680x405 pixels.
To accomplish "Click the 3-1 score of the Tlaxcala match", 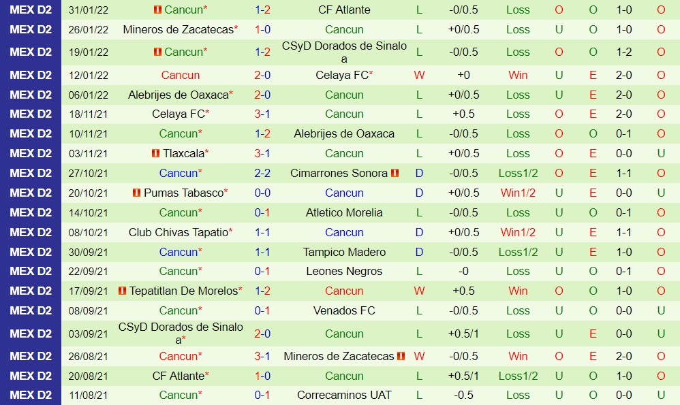I will pos(262,153).
